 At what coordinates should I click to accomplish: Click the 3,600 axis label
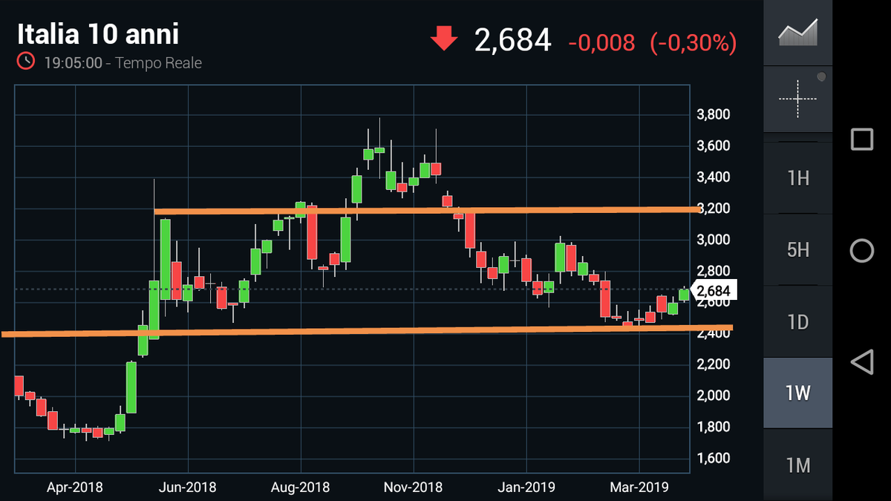tap(713, 146)
